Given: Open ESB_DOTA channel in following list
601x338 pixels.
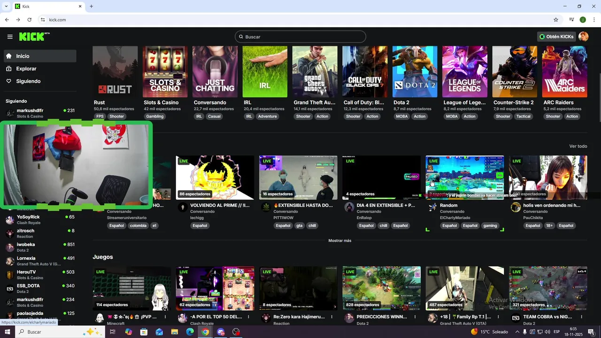Looking at the screenshot, I should click(40, 288).
